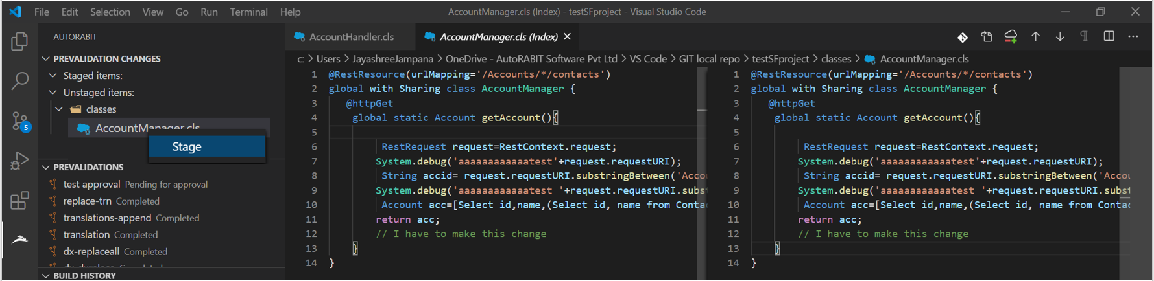Open the test approval prevalidation
The image size is (1154, 281).
[x=135, y=185]
